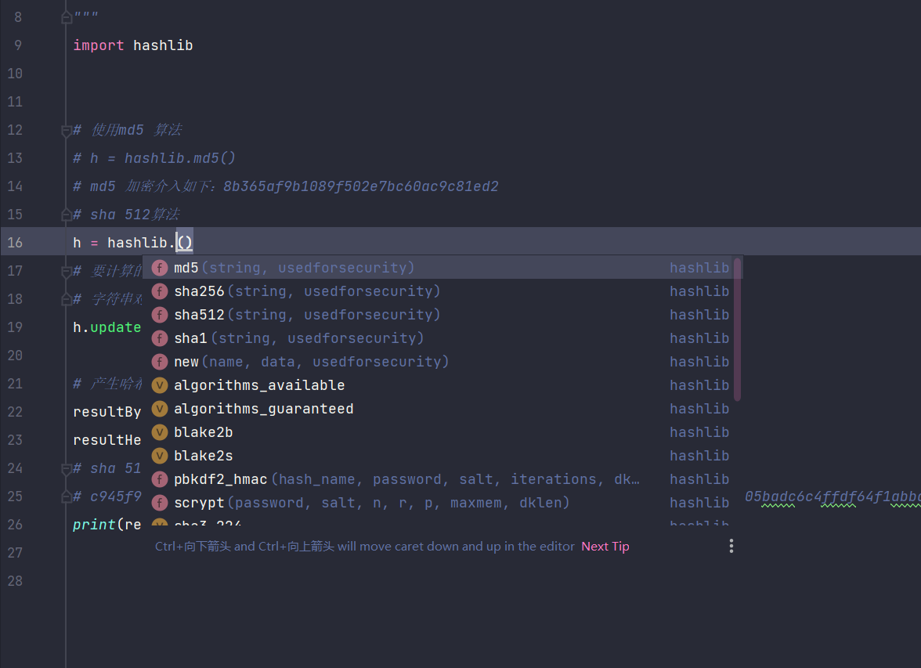The image size is (921, 668).
Task: Click line number 22 in the gutter
Action: (15, 412)
